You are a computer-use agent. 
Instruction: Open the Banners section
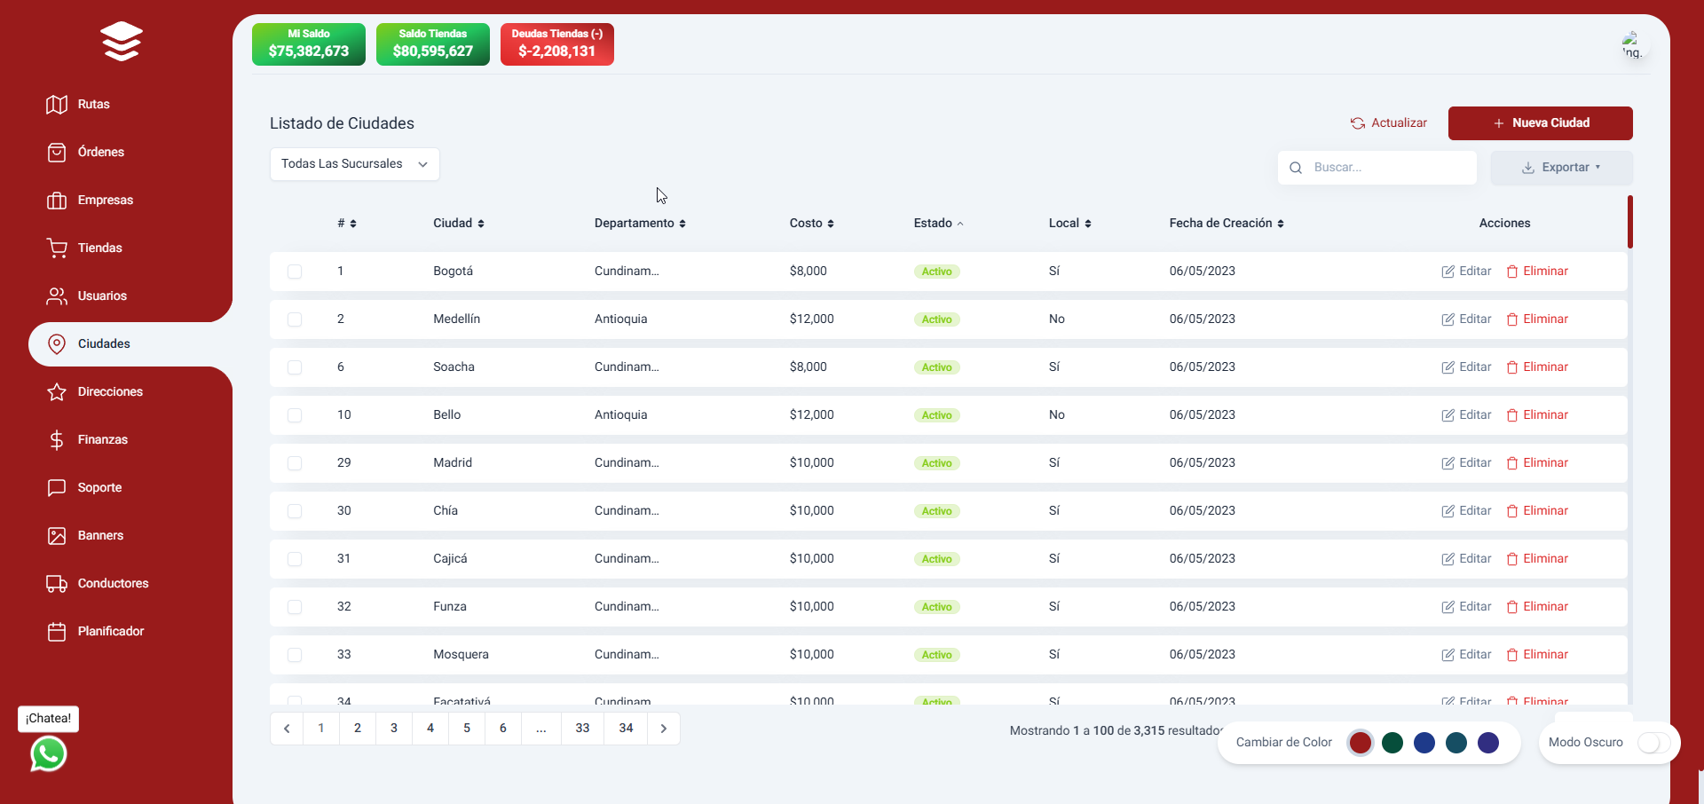[99, 535]
